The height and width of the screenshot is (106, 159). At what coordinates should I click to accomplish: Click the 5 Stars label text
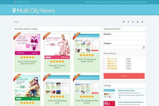[x=128, y=69]
